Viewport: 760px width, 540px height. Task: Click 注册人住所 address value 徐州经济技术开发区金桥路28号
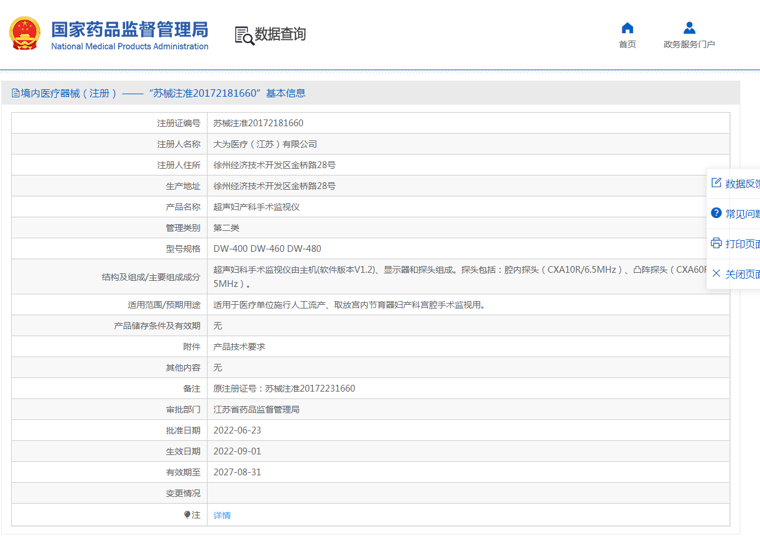275,165
